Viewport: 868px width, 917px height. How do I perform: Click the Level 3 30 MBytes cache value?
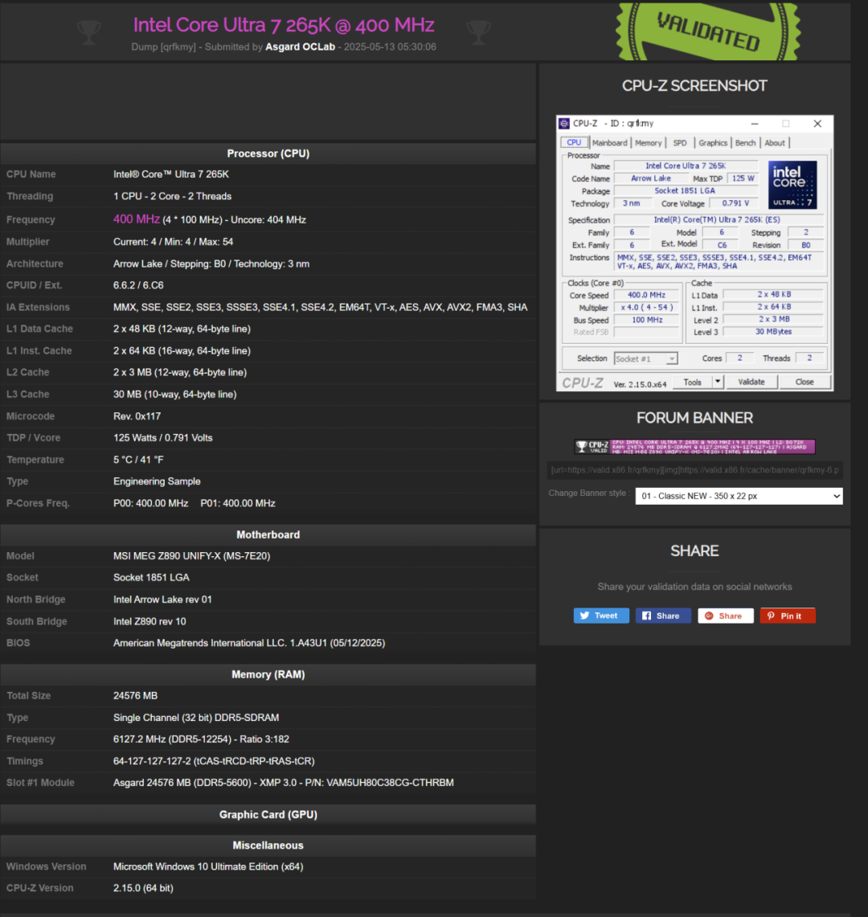(x=773, y=332)
